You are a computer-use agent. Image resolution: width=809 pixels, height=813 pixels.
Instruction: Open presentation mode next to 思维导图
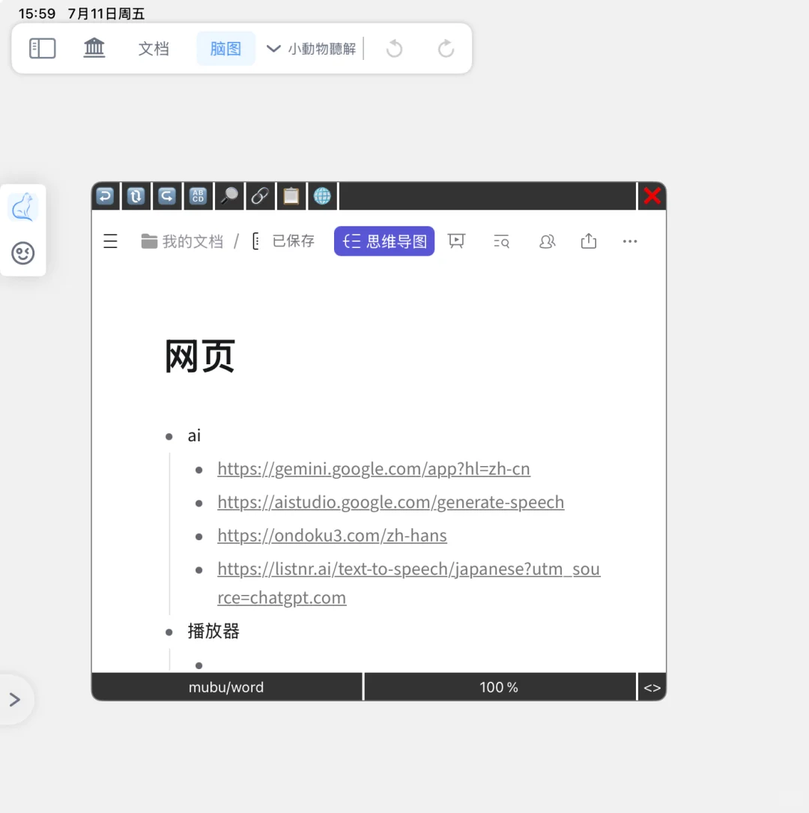pyautogui.click(x=456, y=241)
